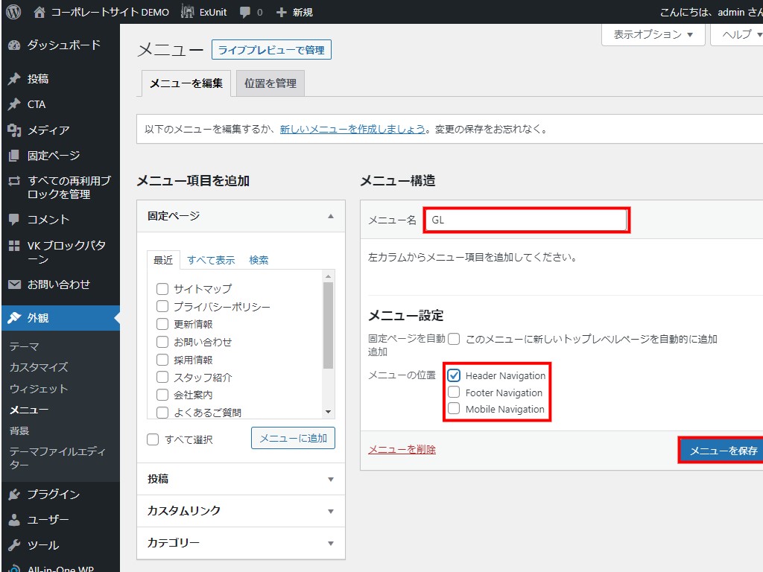This screenshot has width=763, height=572.
Task: Enable the Footer Navigation checkbox
Action: click(454, 393)
